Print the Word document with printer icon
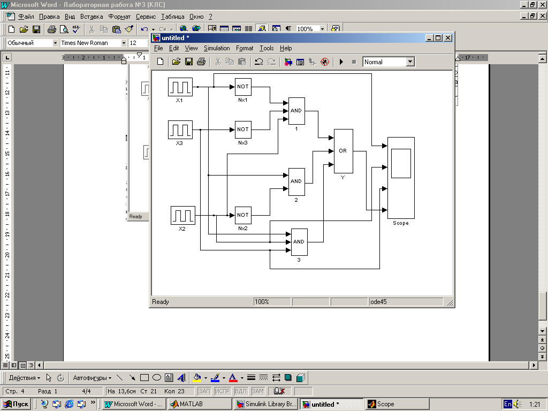 (x=52, y=29)
